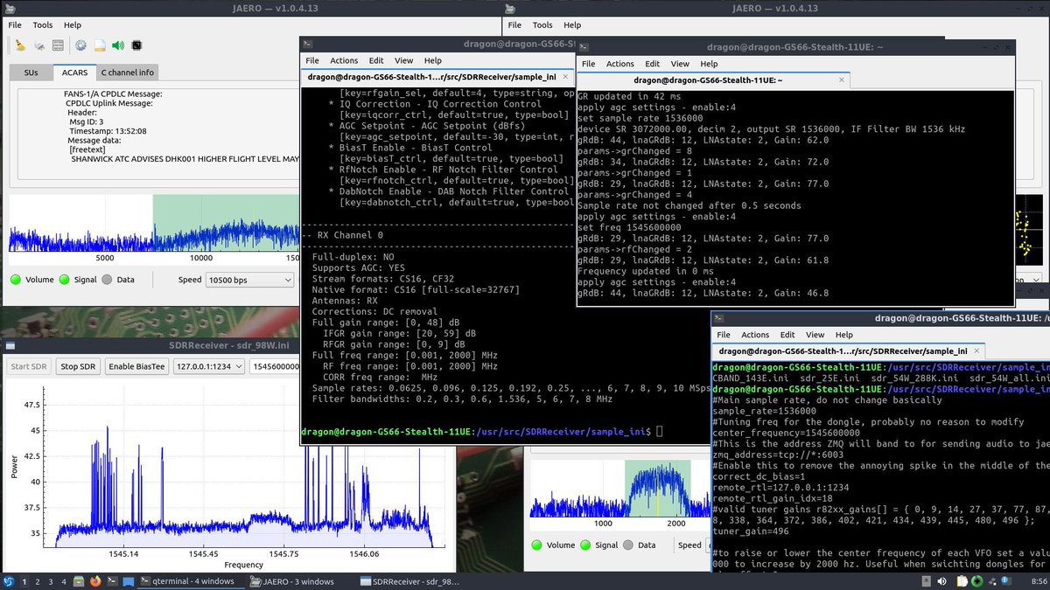
Task: Open the Actions menu in the middle terminal window
Action: (x=344, y=60)
